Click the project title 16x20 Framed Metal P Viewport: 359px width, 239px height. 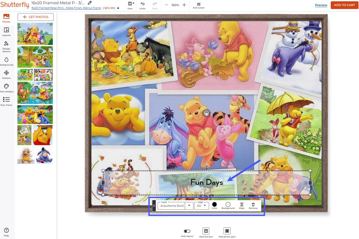click(58, 3)
